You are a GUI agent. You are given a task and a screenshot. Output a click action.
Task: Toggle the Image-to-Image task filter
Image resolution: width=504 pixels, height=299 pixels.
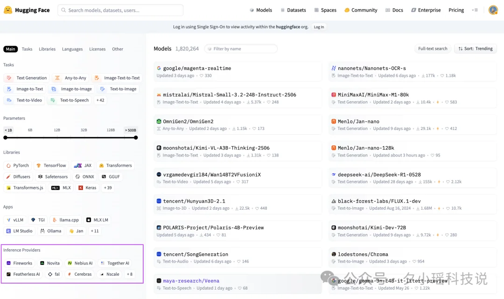coord(72,89)
